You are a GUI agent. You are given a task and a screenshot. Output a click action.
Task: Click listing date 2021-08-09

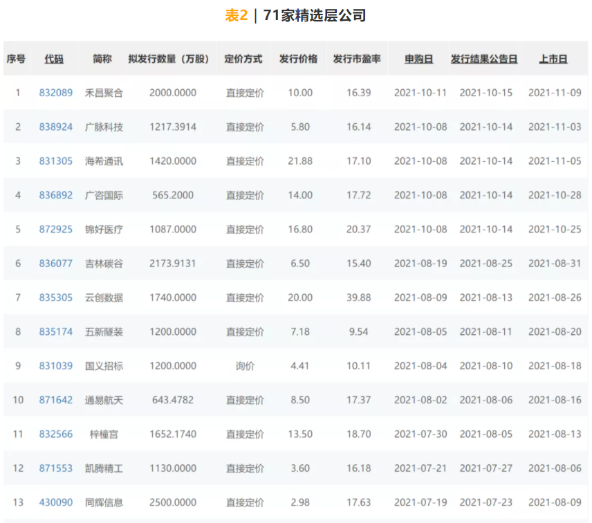click(555, 503)
